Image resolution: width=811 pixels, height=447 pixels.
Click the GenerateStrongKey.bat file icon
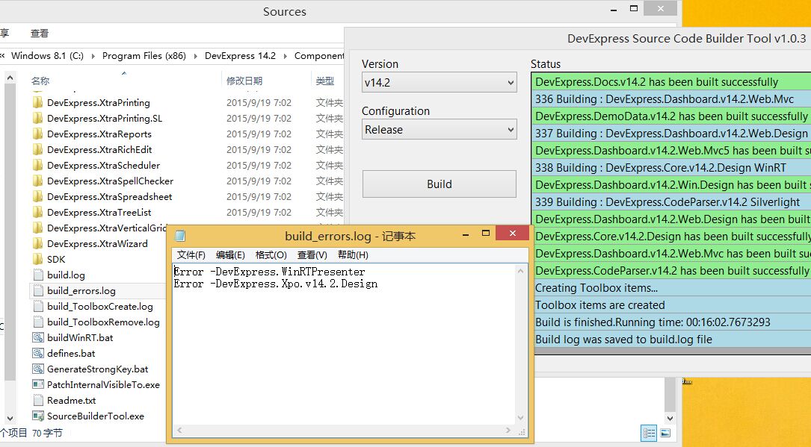[38, 369]
